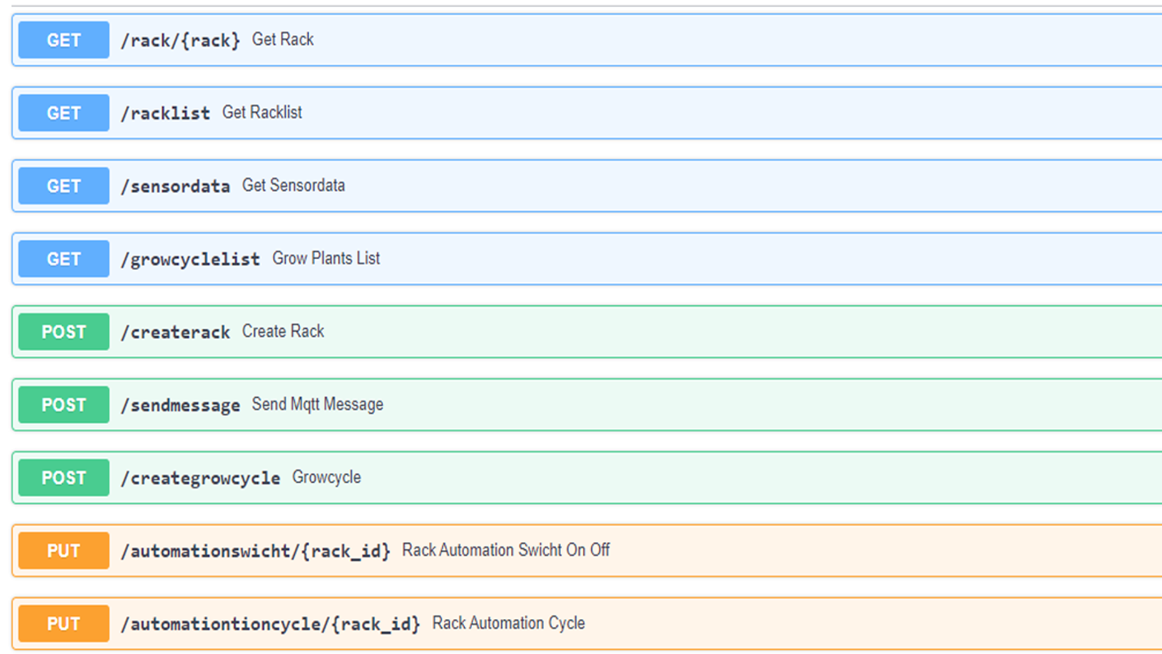Screen dimensions: 1162x654
Task: Click the PUT badge for /automationswicht/{rack_id}
Action: (64, 550)
